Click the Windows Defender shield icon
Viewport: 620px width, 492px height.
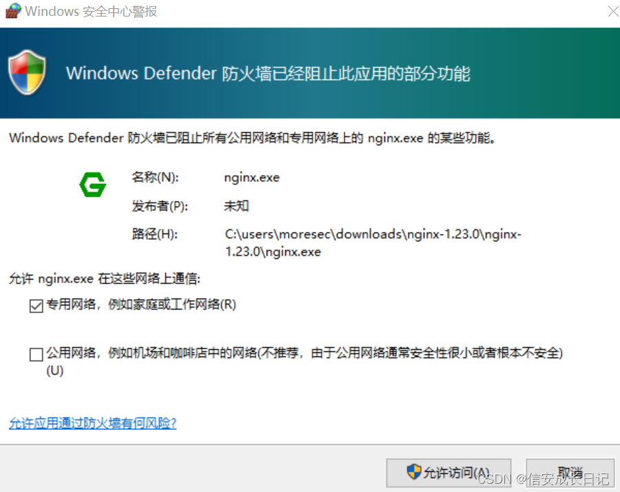[x=27, y=72]
